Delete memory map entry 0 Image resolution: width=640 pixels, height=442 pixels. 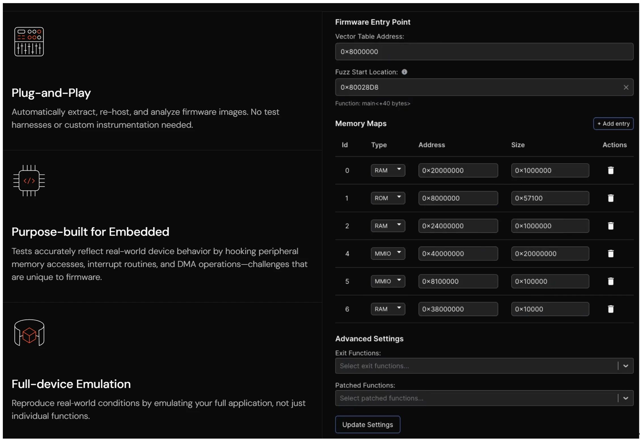(611, 170)
